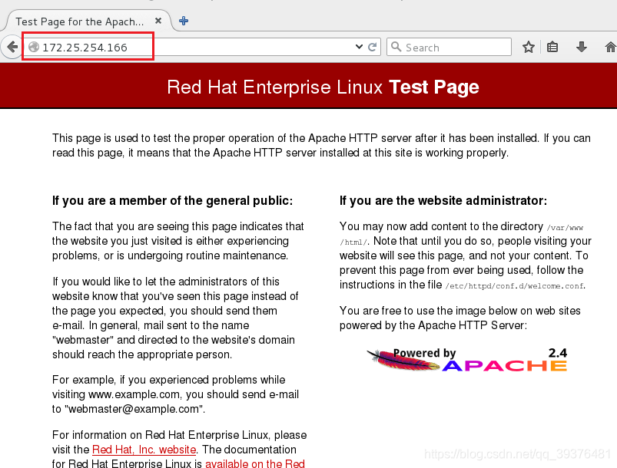Click 'If you are the website administrator:' heading
The image size is (617, 468).
click(443, 200)
